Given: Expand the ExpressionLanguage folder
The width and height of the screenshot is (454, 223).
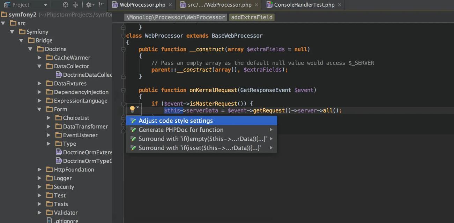Looking at the screenshot, I should [x=39, y=101].
